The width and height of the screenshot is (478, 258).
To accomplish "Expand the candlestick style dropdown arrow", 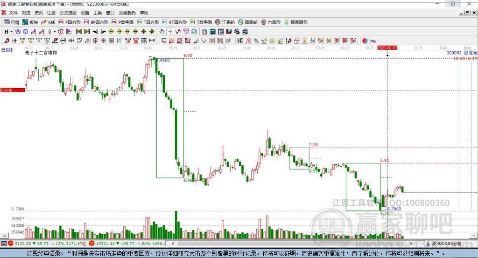I will pos(55,32).
